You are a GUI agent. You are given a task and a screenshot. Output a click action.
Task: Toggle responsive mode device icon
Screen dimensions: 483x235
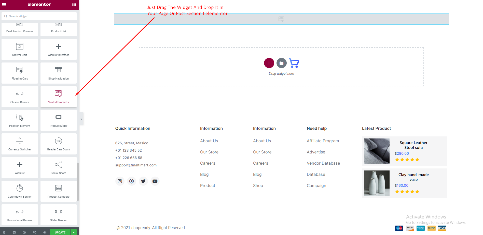pos(35,232)
